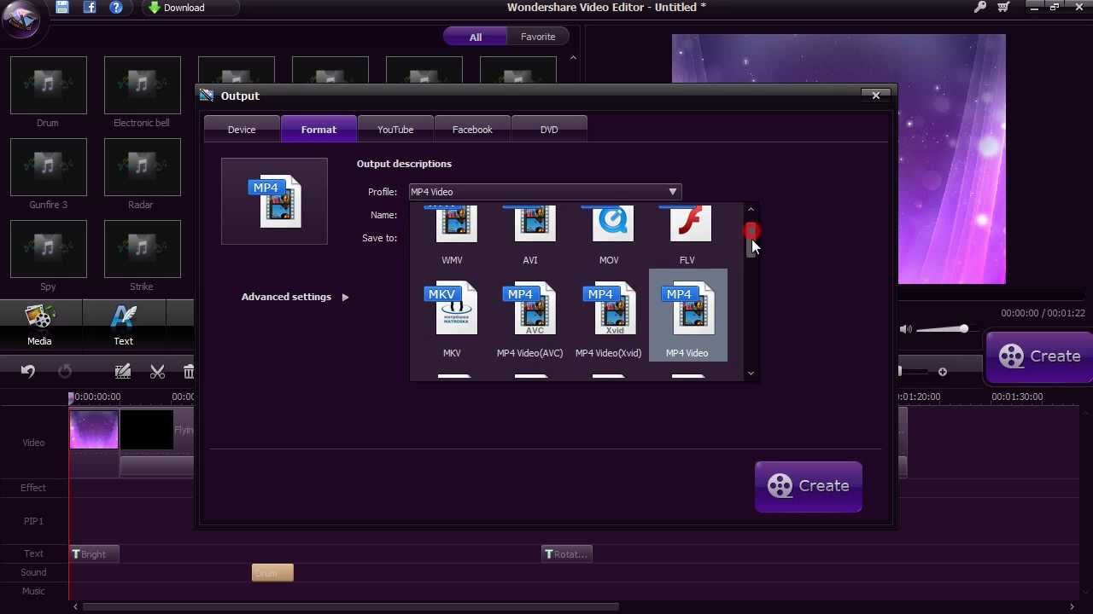Select the highlighted MP4 Video format
Screen dimensions: 1093x614
688,316
